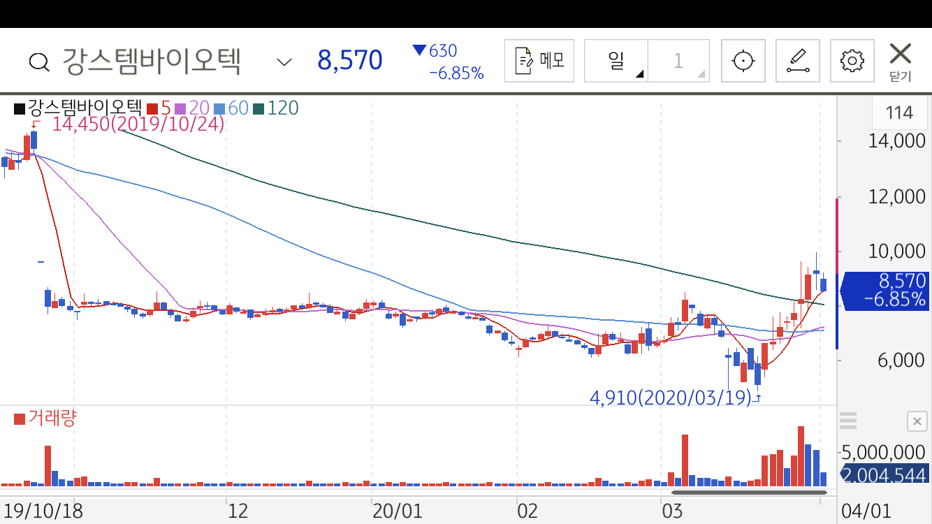Click the 03 month axis label

(672, 511)
